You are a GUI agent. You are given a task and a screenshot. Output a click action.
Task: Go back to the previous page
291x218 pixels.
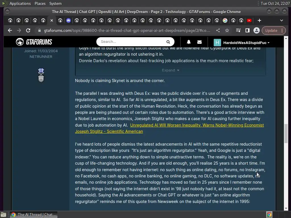10,30
